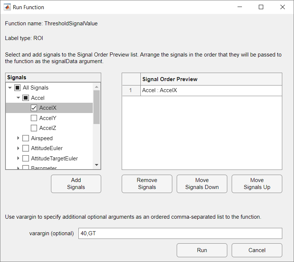
Task: Collapse the All Signals tree
Action: click(10, 87)
